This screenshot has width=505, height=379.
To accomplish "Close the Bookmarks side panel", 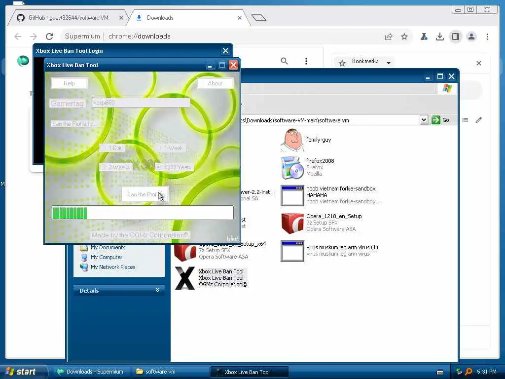I will 479,63.
